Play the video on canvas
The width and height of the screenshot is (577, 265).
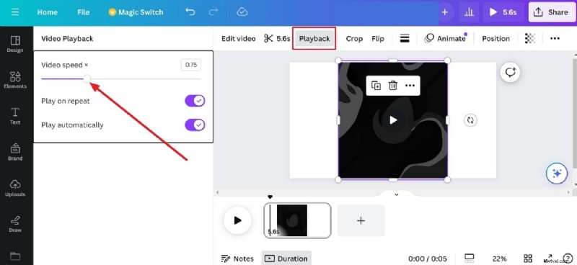tap(393, 120)
